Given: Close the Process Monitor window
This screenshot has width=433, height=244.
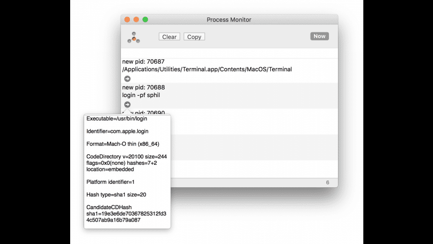Looking at the screenshot, I should tap(127, 19).
